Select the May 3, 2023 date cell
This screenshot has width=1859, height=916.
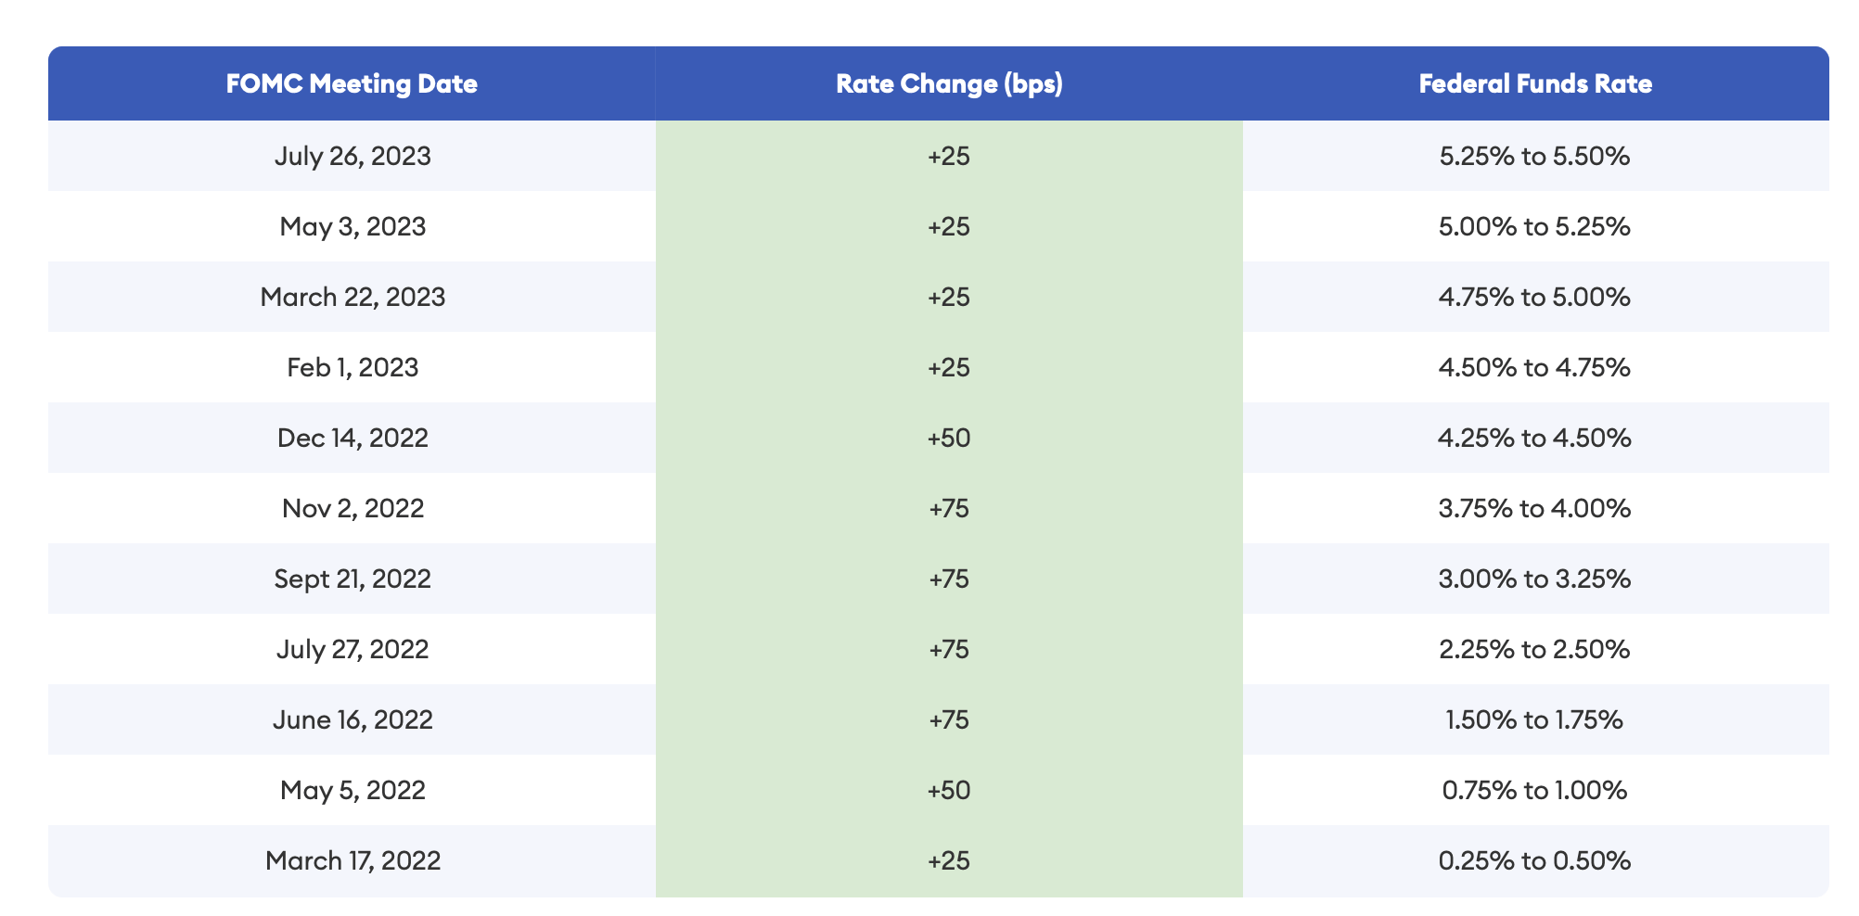pos(353,226)
